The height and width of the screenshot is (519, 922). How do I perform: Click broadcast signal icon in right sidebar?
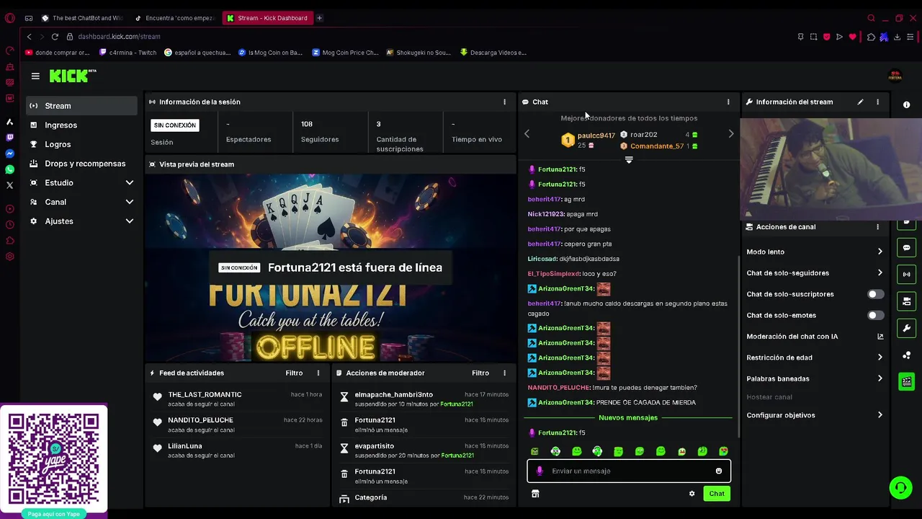point(906,274)
